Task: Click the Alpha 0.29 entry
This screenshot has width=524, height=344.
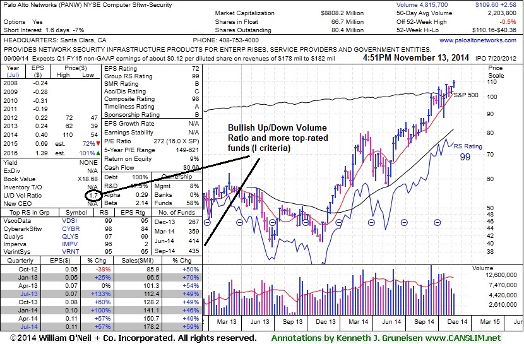Action: coord(127,194)
